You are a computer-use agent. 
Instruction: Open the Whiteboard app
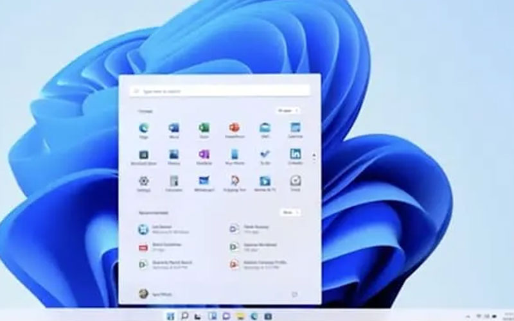click(204, 184)
